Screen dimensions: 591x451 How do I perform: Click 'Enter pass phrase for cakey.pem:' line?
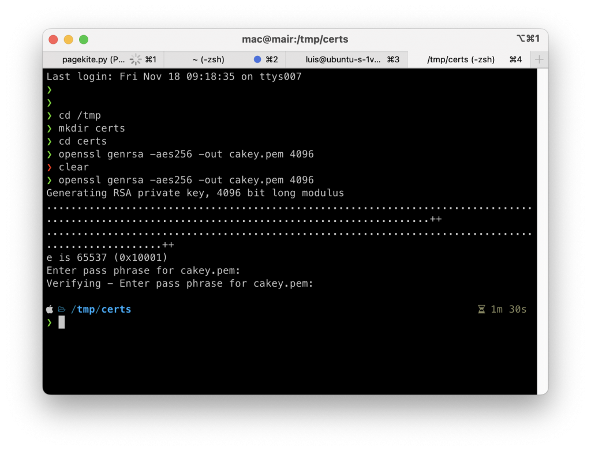point(144,271)
